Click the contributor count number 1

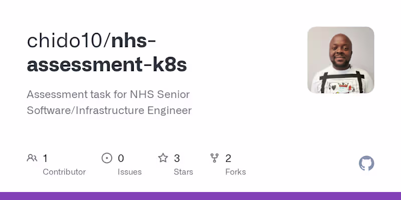coord(45,158)
